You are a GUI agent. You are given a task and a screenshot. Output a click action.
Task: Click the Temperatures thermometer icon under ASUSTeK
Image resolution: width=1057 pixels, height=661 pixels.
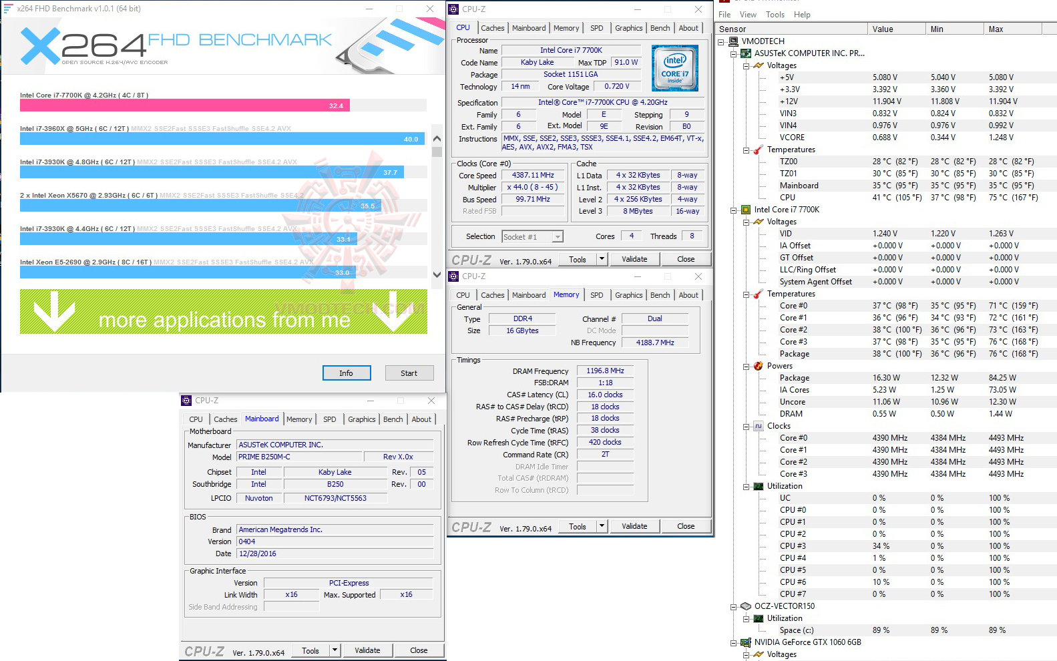(x=759, y=150)
